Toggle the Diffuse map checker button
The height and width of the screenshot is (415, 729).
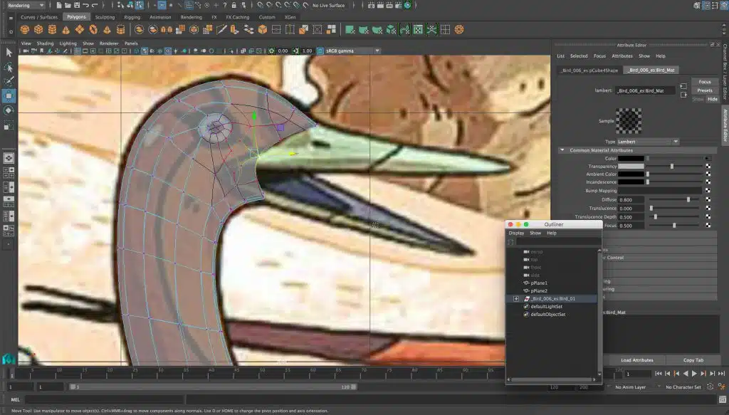(708, 200)
